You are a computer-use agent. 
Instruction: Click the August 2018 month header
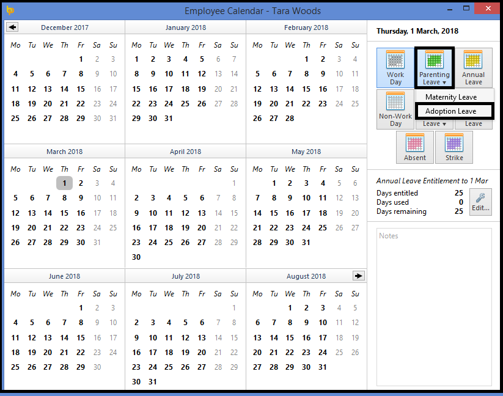tap(306, 276)
